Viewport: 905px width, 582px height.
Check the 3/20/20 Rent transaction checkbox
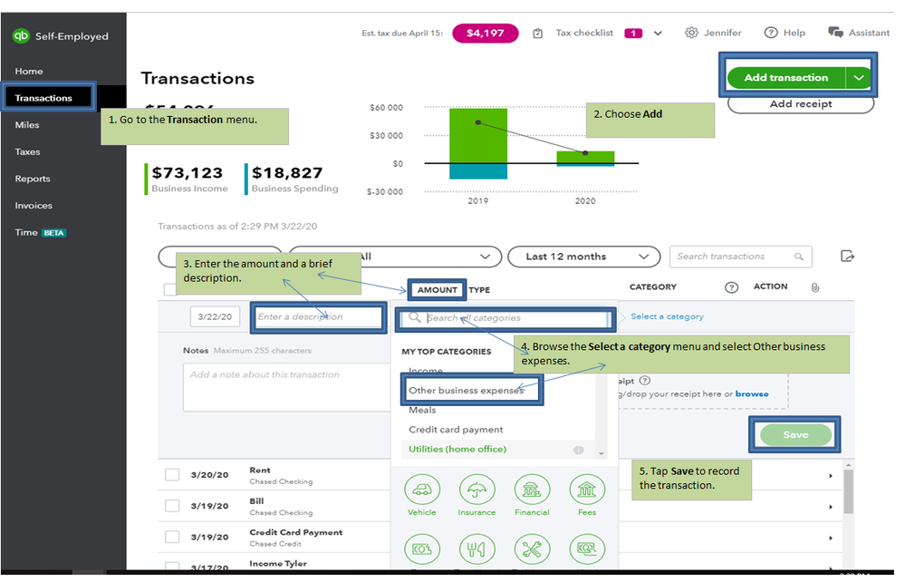point(172,475)
